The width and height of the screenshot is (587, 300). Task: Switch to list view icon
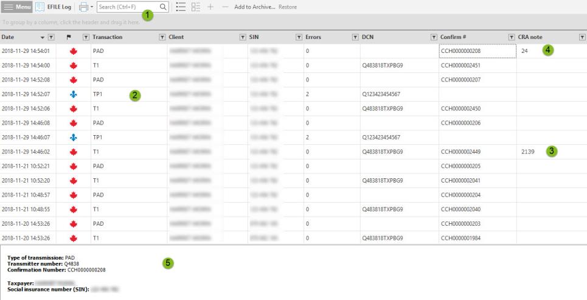181,7
